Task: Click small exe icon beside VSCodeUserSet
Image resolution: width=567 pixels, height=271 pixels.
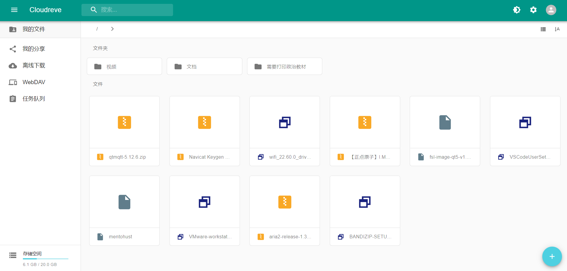Action: pos(501,157)
